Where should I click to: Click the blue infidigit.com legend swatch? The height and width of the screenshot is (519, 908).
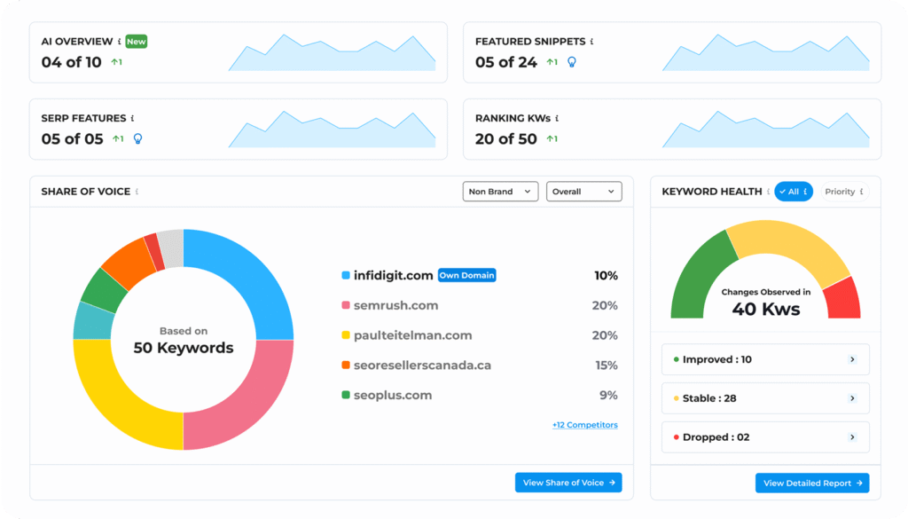[x=346, y=276]
